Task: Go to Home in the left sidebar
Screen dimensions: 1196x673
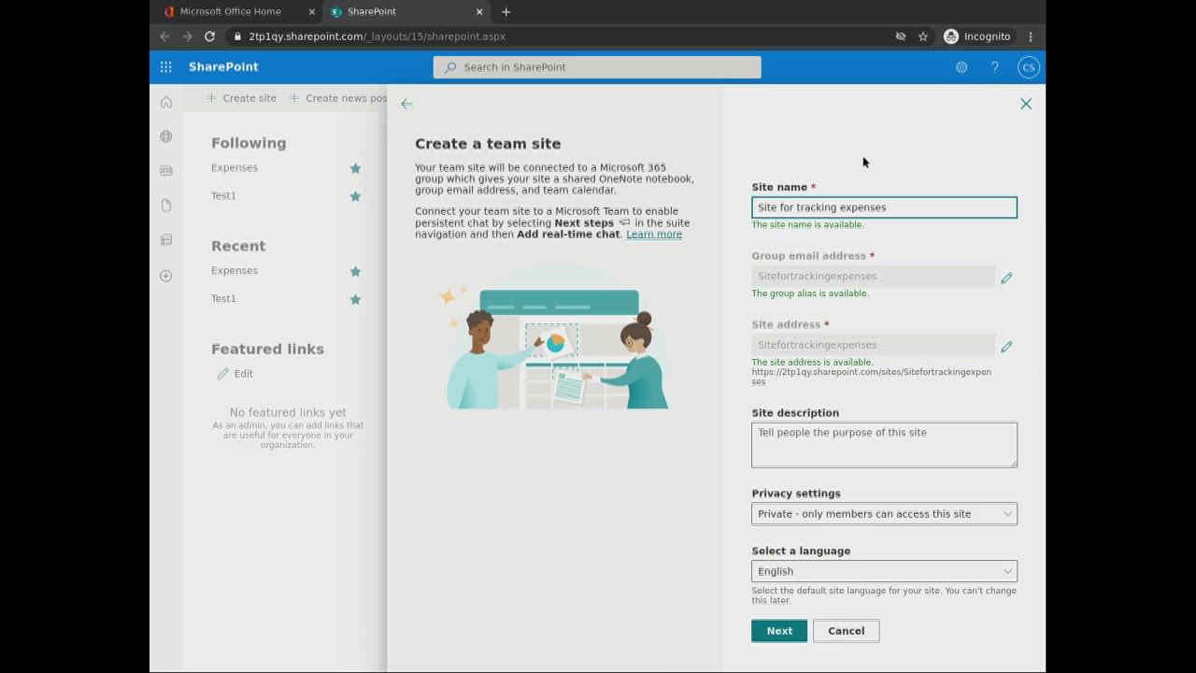Action: pyautogui.click(x=166, y=102)
